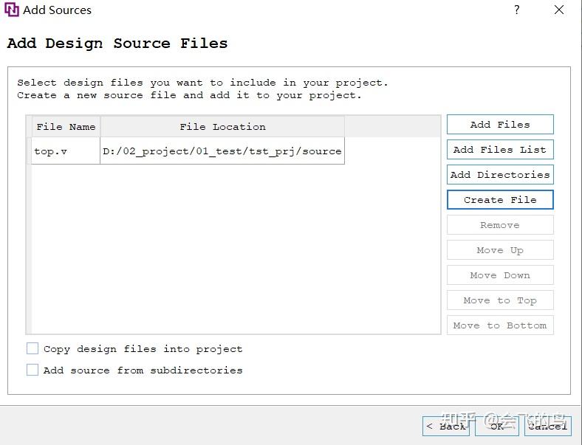Viewport: 582px width, 445px height.
Task: Click the Remove button
Action: tap(500, 225)
